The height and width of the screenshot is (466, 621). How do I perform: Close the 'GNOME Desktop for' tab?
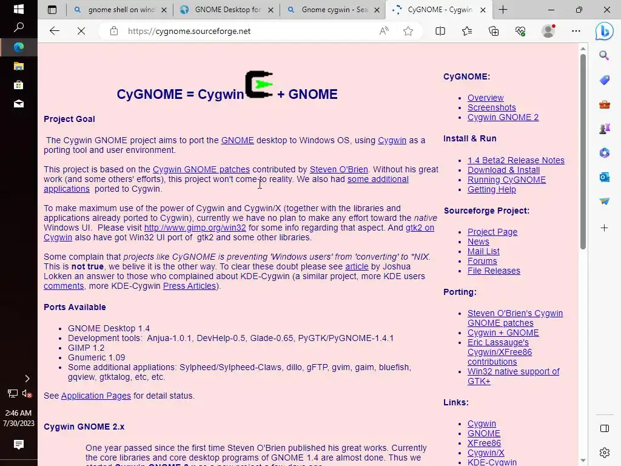pos(270,10)
